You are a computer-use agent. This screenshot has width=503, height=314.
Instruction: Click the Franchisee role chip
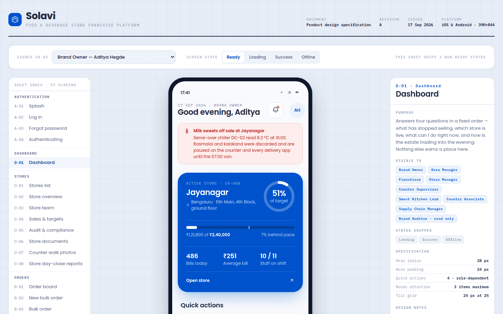(410, 180)
